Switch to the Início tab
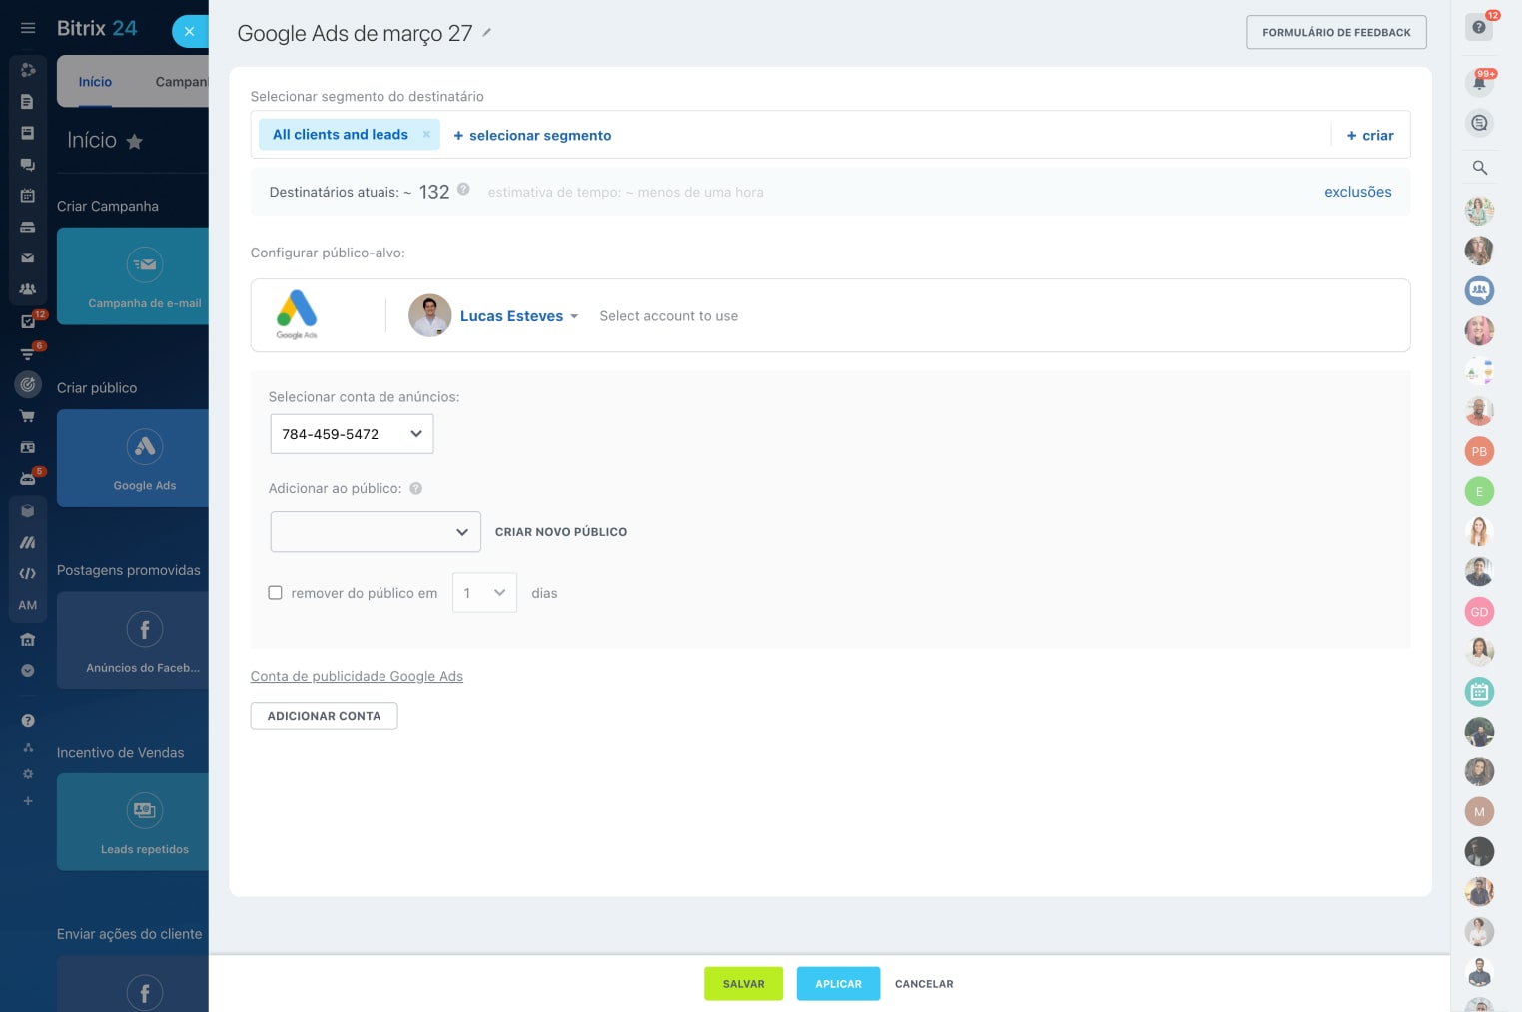1522x1012 pixels. tap(95, 82)
